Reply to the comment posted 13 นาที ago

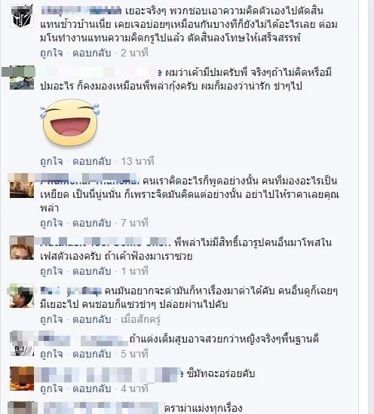91,161
